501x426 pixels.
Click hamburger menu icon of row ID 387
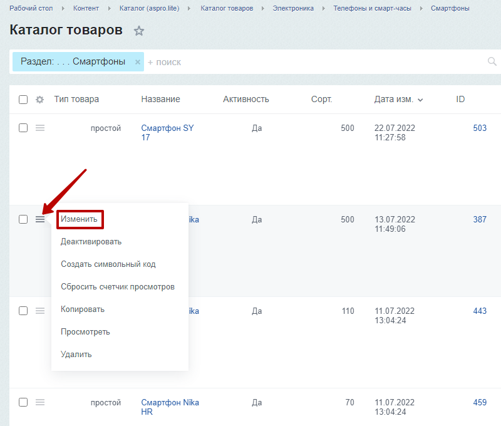click(40, 219)
